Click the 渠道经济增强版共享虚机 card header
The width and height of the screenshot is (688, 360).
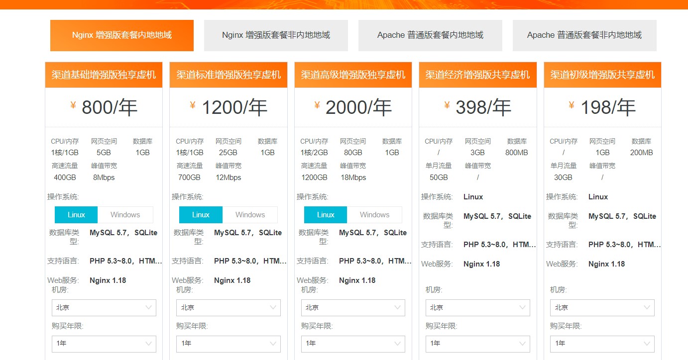pyautogui.click(x=478, y=75)
